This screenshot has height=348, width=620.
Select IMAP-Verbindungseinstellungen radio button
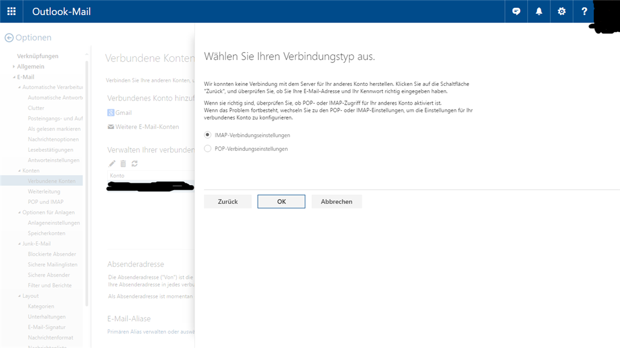(x=208, y=135)
